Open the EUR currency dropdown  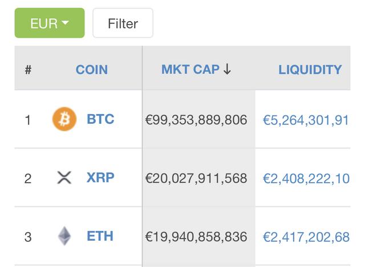[x=50, y=23]
